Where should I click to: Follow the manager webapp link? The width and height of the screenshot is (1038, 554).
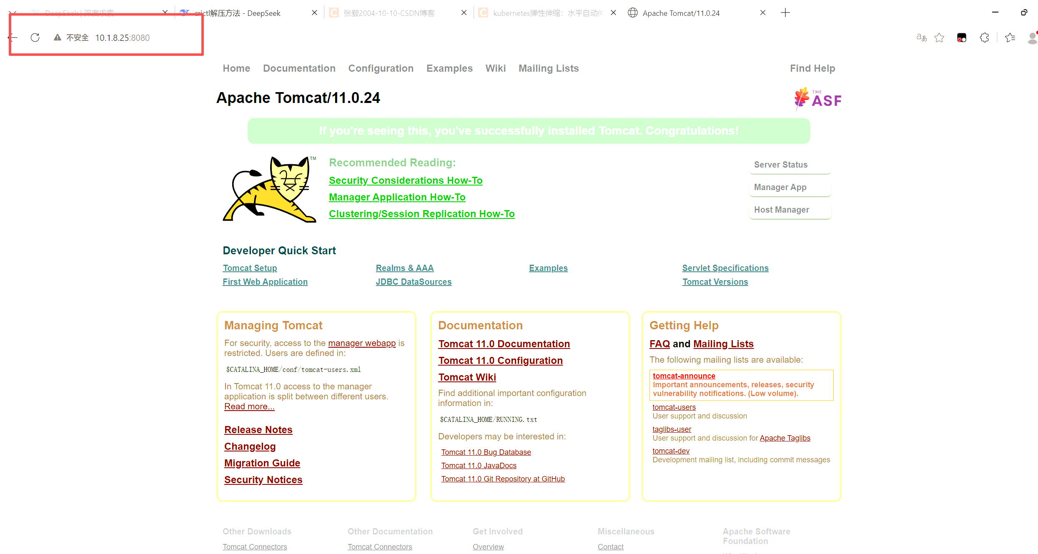(x=362, y=343)
